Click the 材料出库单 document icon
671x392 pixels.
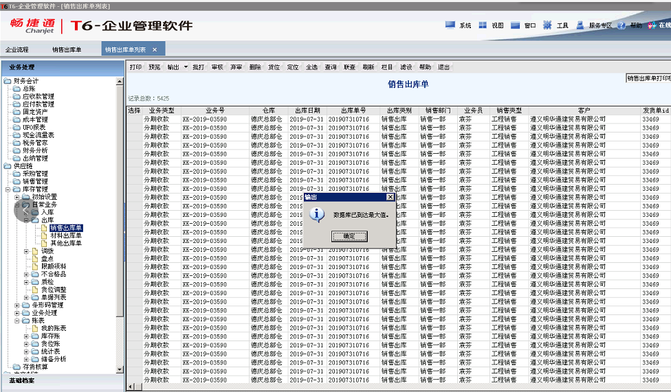(44, 235)
